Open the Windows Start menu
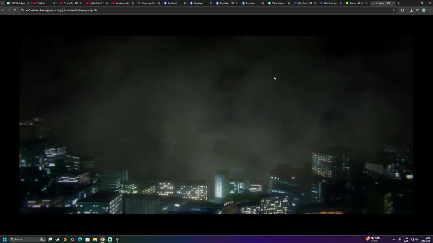This screenshot has height=243, width=433. click(5, 239)
